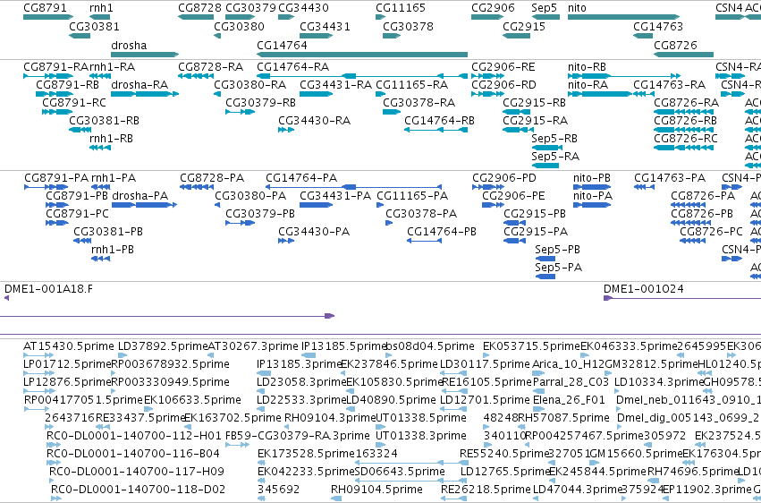The height and width of the screenshot is (503, 761).
Task: Open the CG14764-RB transcript label
Action: point(439,121)
